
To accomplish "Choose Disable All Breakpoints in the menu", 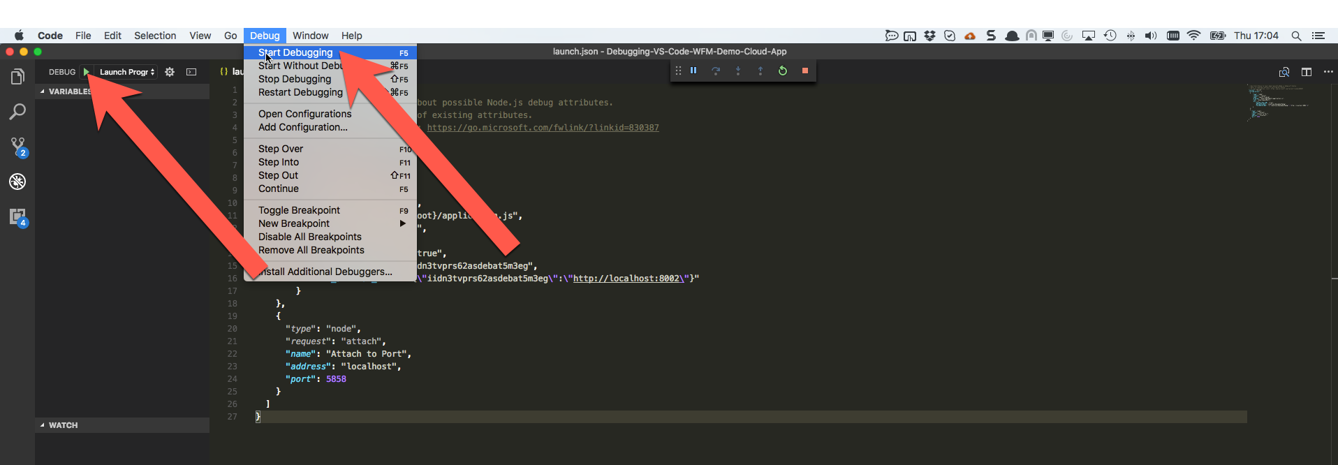I will [x=309, y=237].
